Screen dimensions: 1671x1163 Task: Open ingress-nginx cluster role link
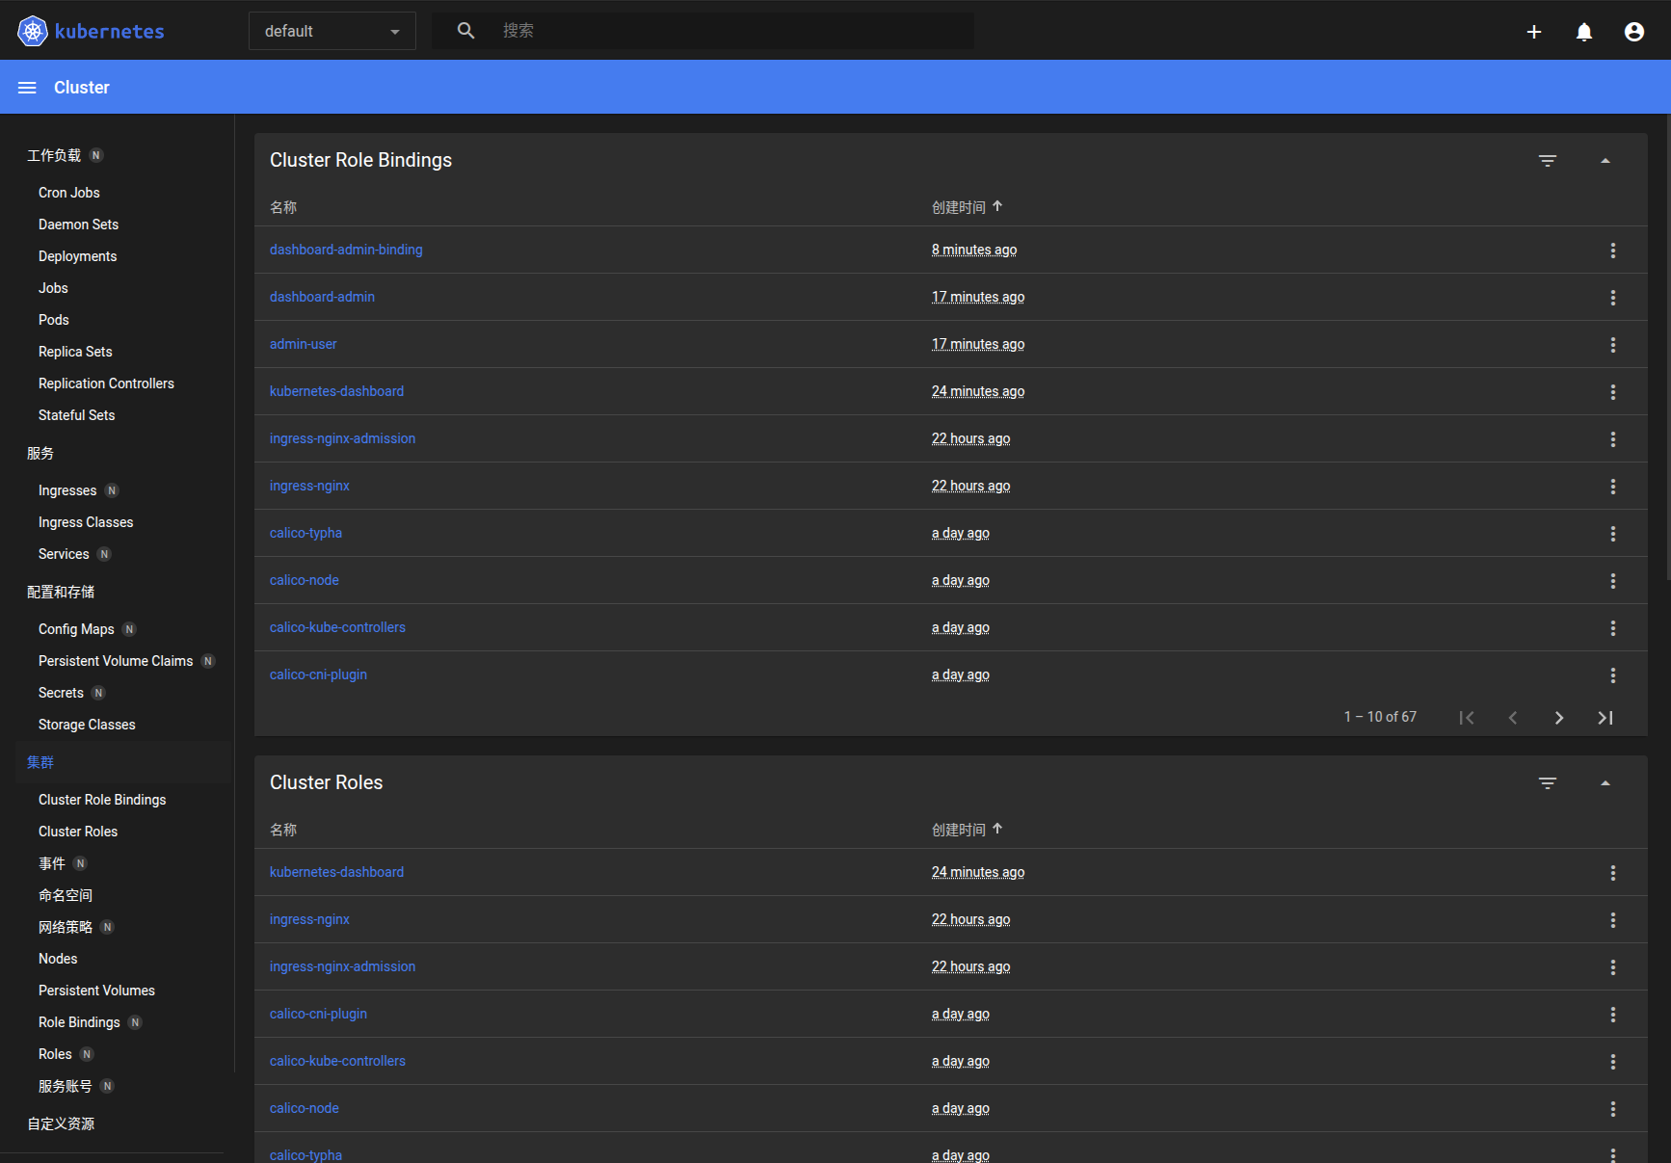coord(309,919)
